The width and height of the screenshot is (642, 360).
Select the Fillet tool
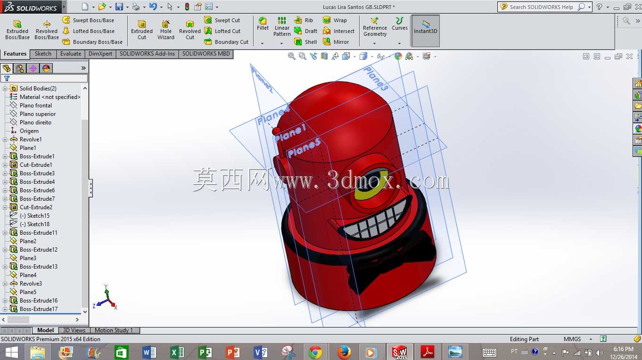[x=263, y=24]
